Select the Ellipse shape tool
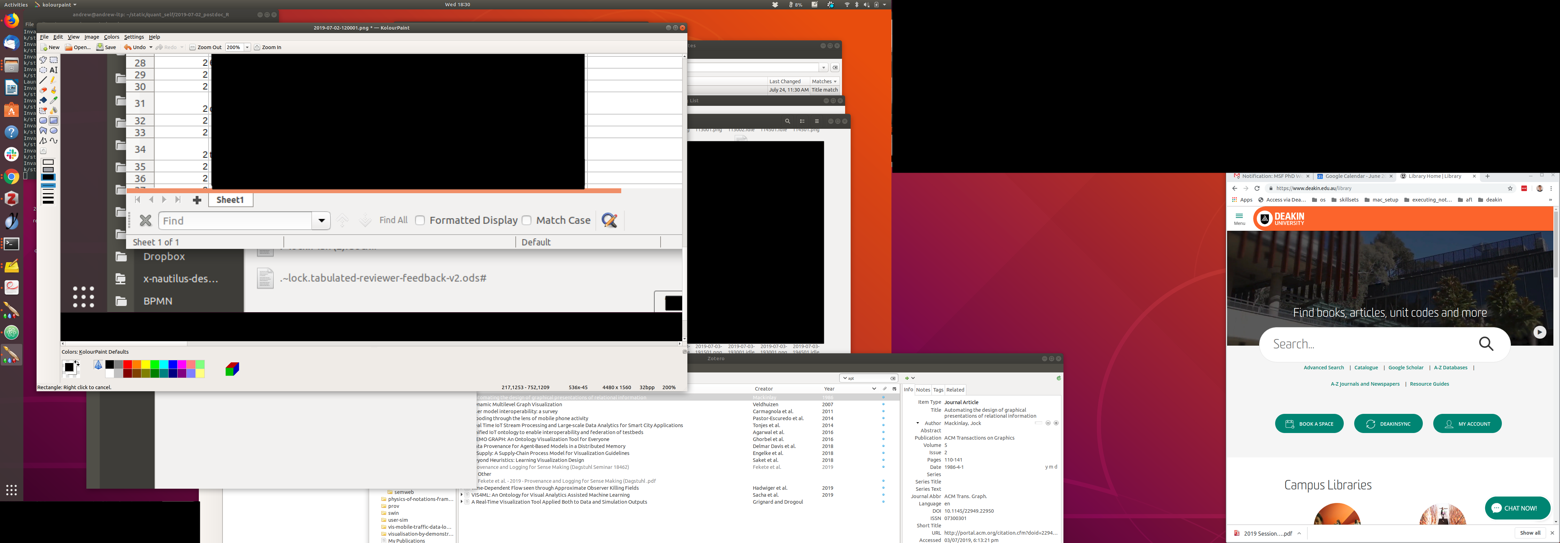1560x543 pixels. [x=54, y=131]
